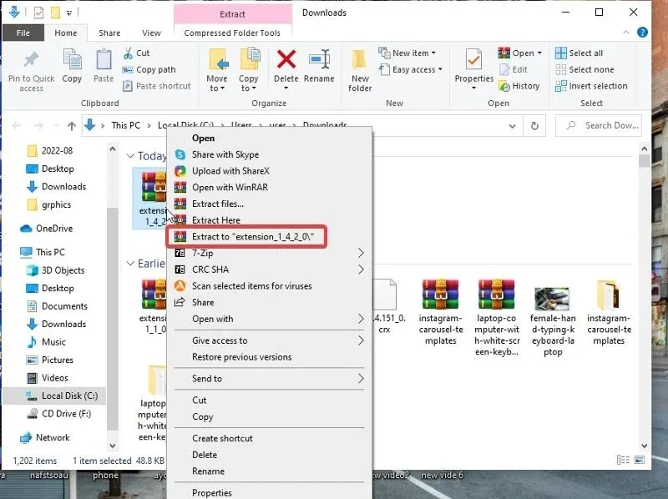Click the refresh icon beside address bar
The image size is (668, 499).
534,126
